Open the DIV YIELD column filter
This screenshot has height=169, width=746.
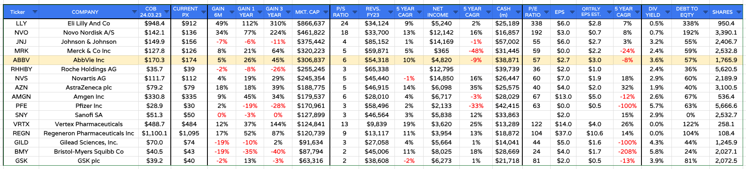(x=667, y=12)
